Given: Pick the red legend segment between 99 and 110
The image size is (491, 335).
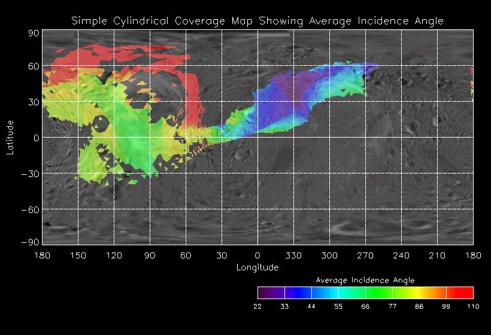Looking at the screenshot, I should (460, 293).
